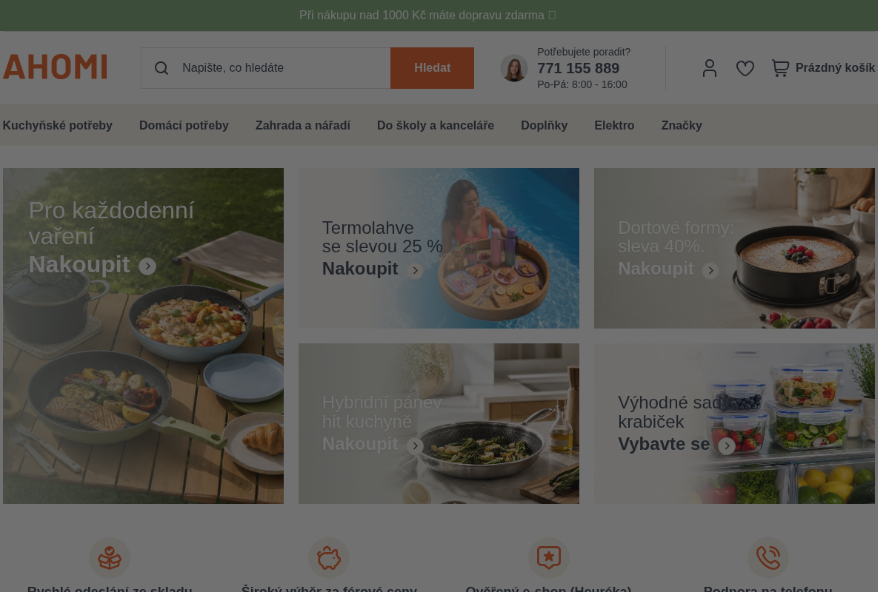Click arrow next to 'Pro každodenní vaření' Nakoupit

click(x=147, y=266)
